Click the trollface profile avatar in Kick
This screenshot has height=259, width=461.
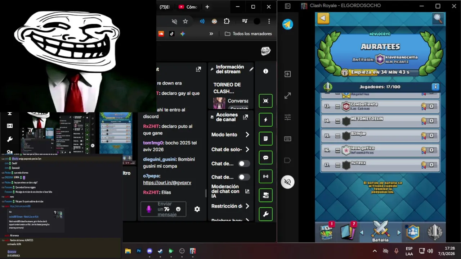pyautogui.click(x=265, y=51)
